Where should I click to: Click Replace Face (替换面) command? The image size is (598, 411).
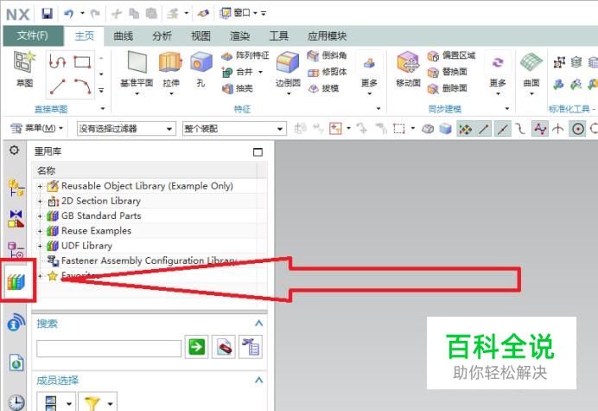pos(448,72)
